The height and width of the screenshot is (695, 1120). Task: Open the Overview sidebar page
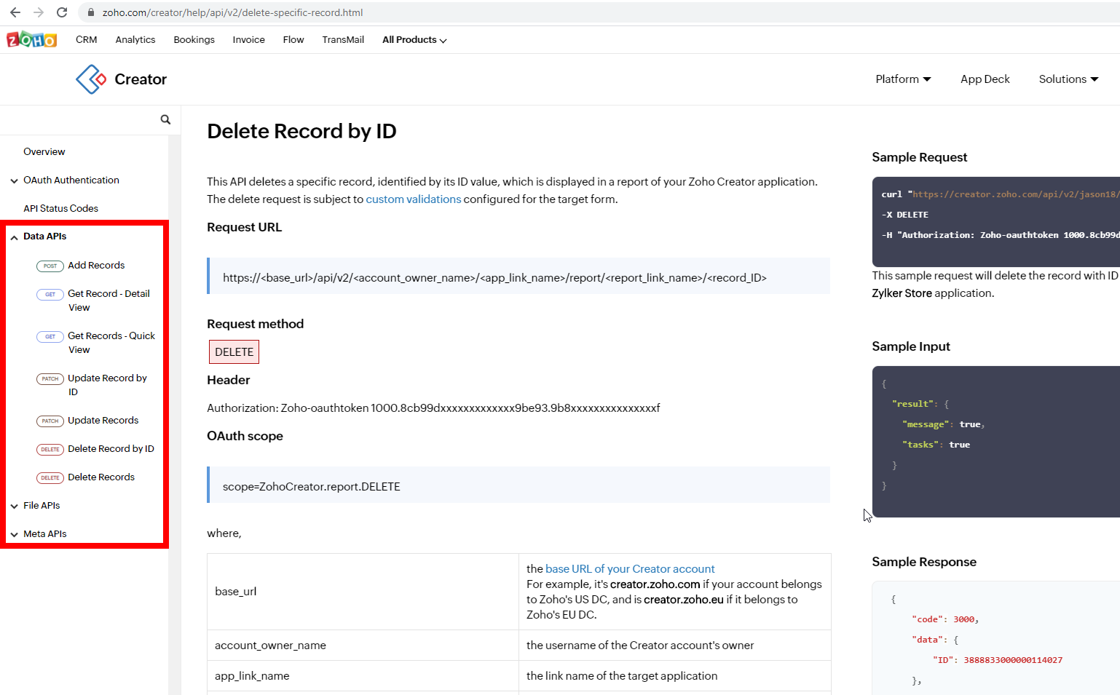coord(44,152)
